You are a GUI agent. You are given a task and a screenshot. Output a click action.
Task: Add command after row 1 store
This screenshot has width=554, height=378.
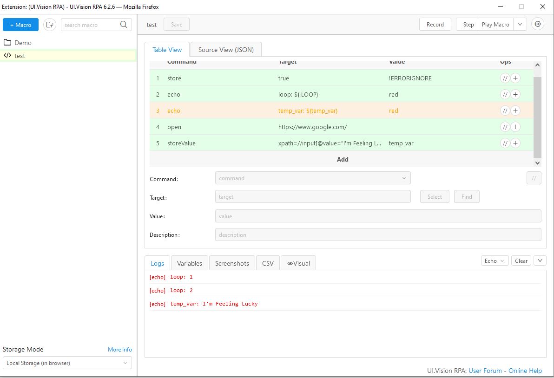click(515, 78)
